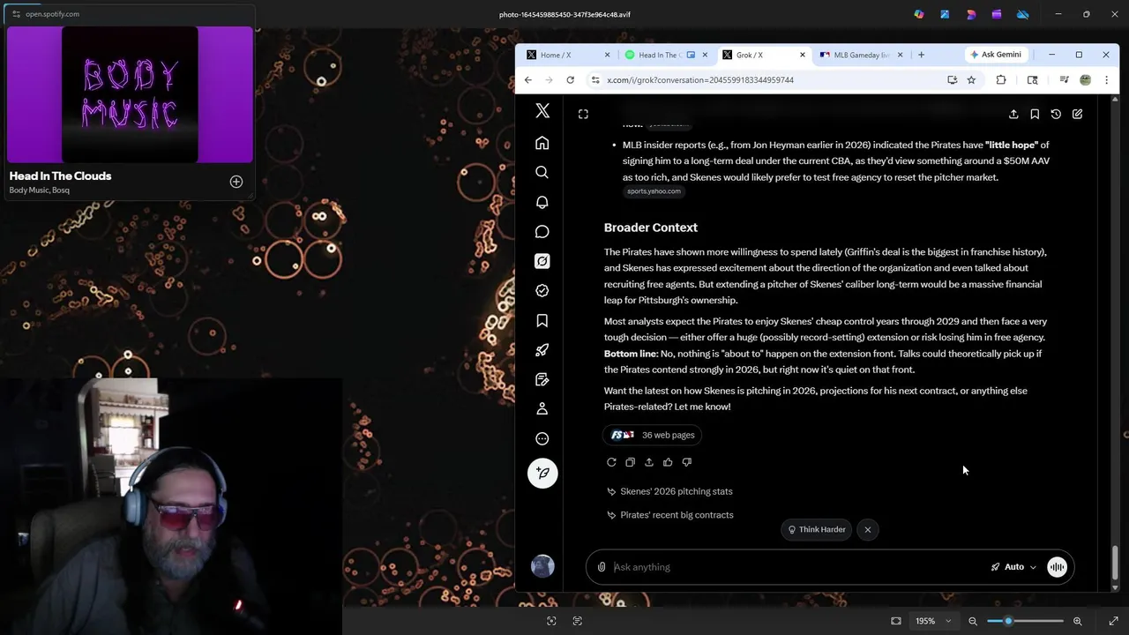Click the Think Harder button

tap(817, 529)
